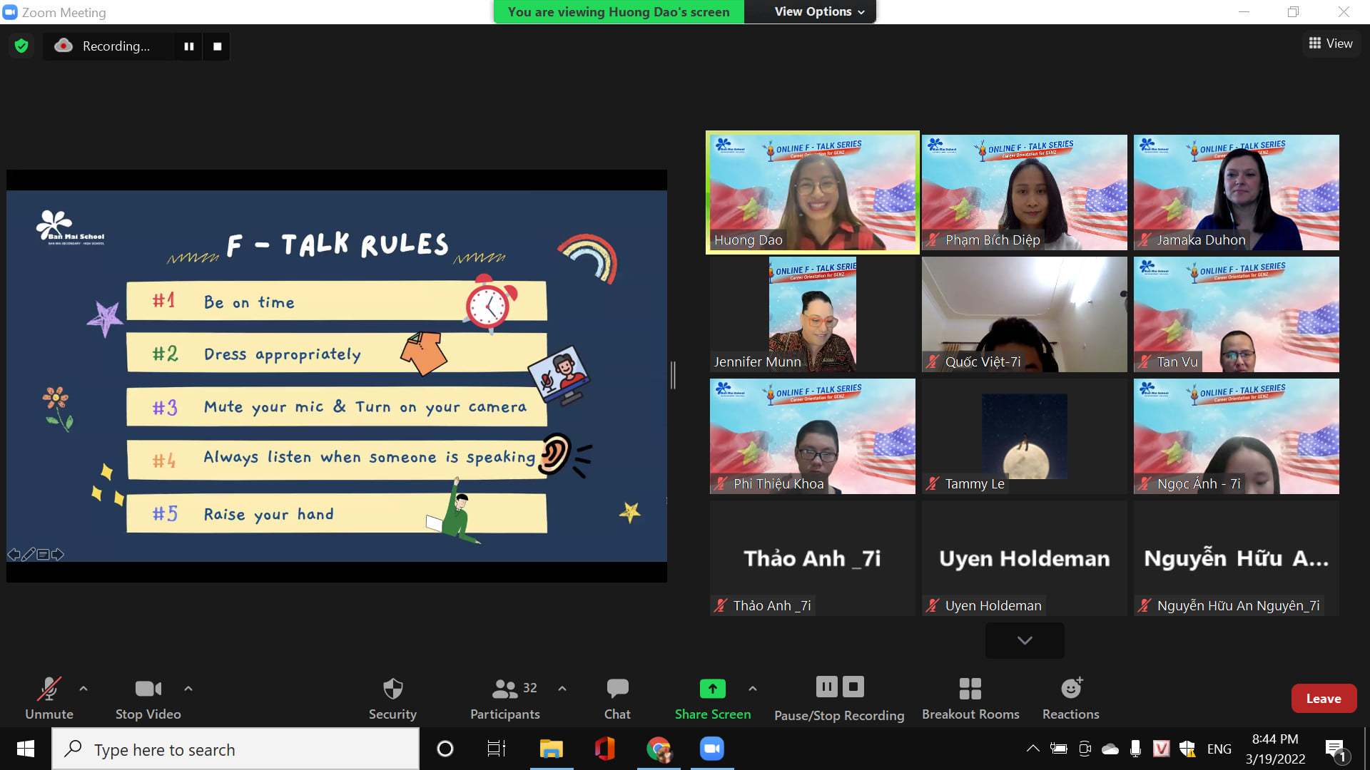1370x770 pixels.
Task: Click the divider handle between slide and gallery
Action: [x=673, y=375]
